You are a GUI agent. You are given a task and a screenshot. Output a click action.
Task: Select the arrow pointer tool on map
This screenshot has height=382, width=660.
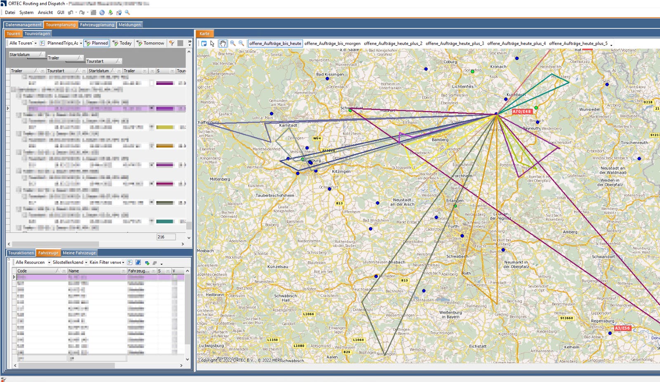pyautogui.click(x=212, y=43)
